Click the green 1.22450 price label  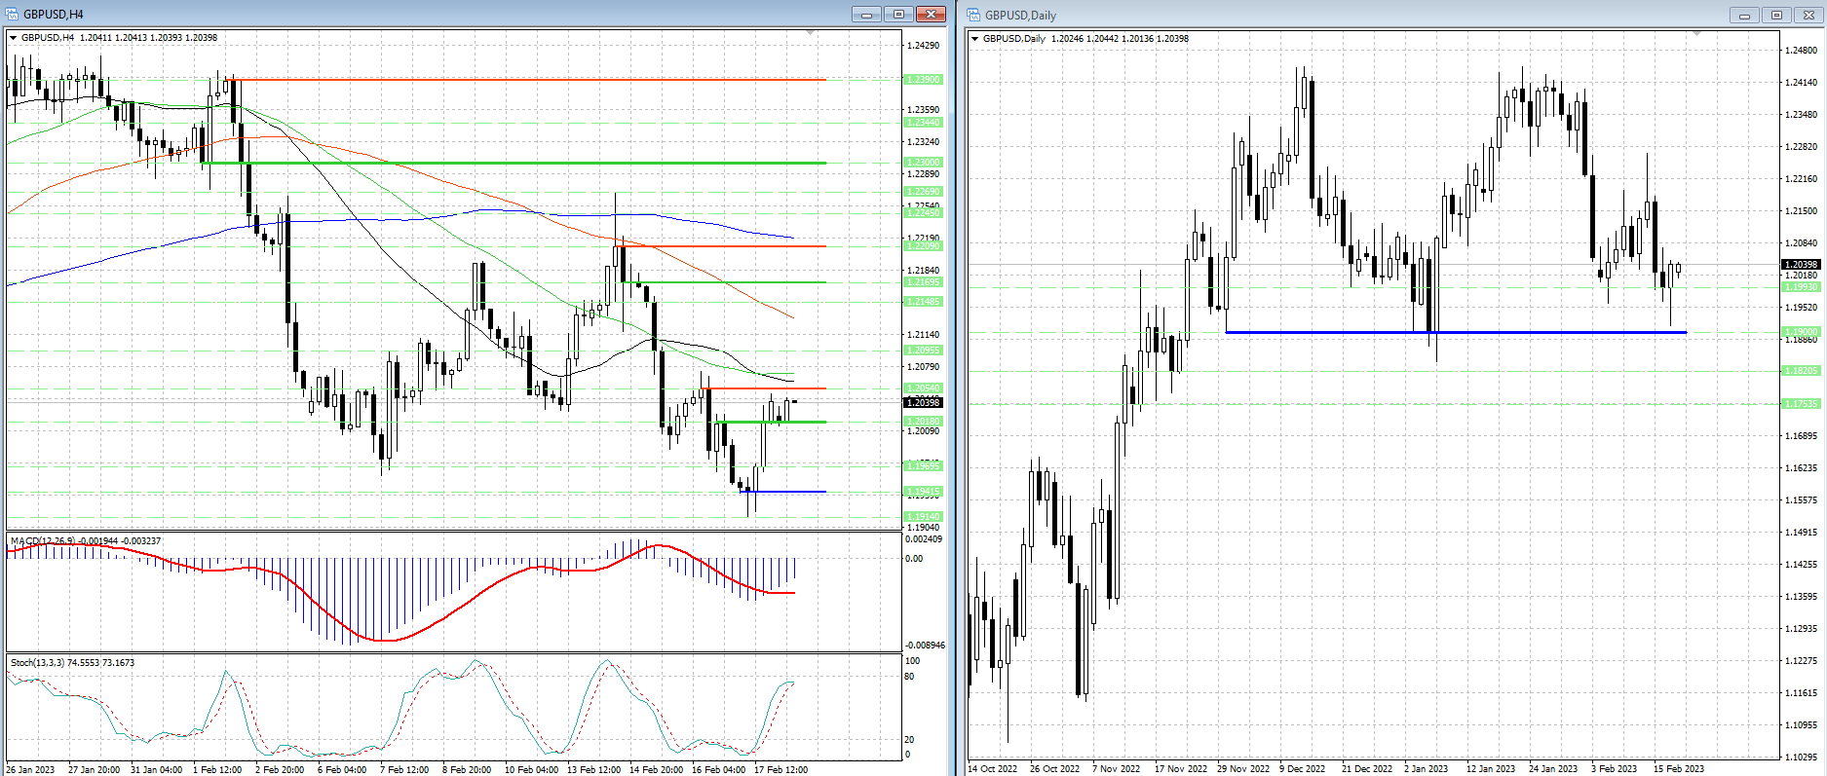coord(923,212)
